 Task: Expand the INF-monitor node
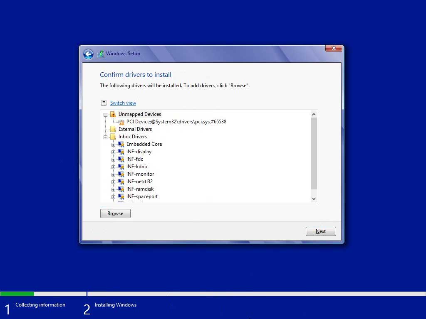113,174
